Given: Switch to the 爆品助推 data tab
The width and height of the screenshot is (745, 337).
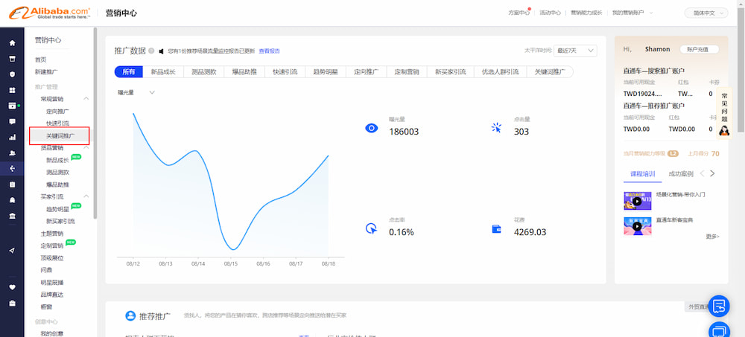Looking at the screenshot, I should (x=244, y=71).
